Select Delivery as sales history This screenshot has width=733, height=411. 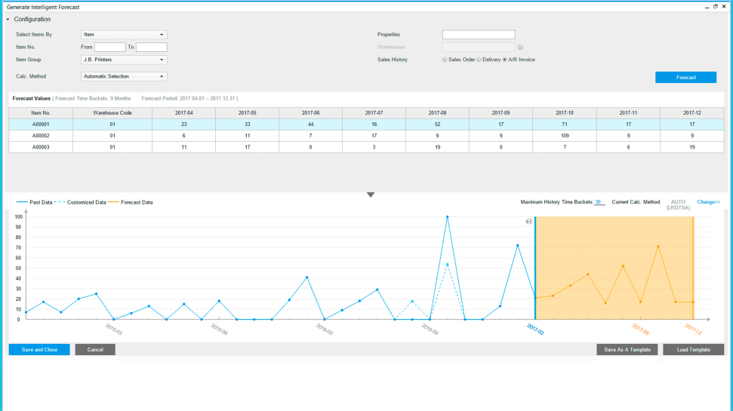click(x=480, y=60)
